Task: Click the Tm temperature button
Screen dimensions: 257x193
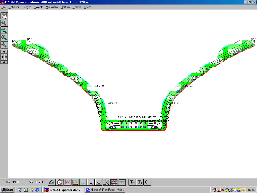Action: tap(132, 182)
